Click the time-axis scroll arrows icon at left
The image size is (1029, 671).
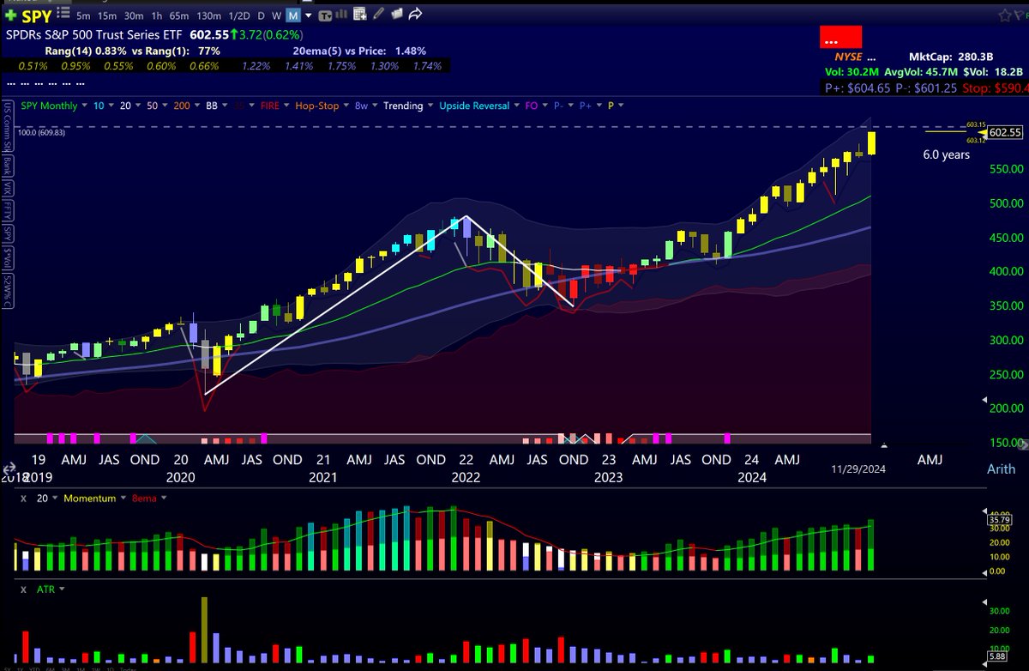pos(11,469)
